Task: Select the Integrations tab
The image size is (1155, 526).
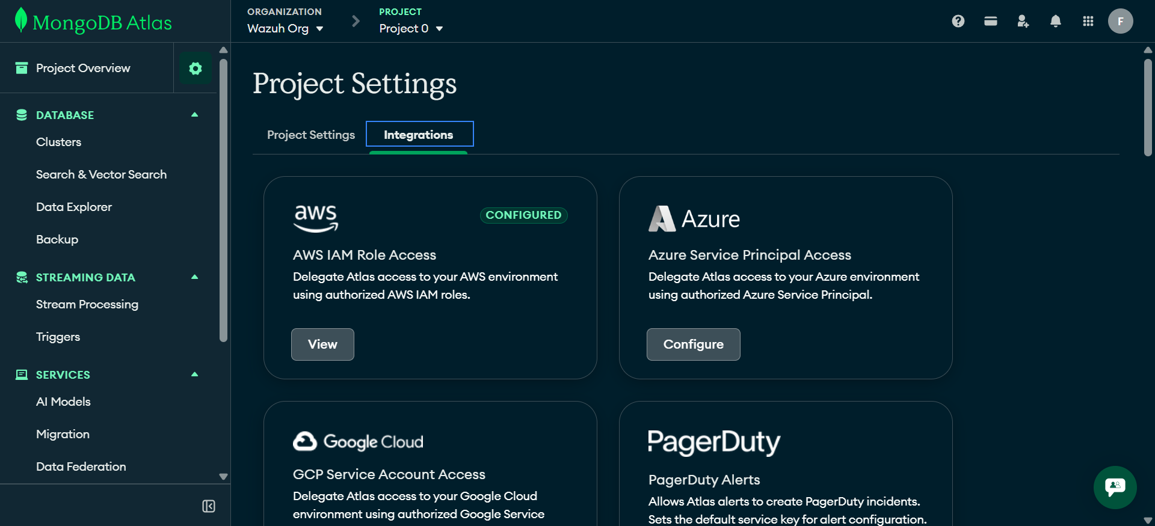Action: 419,134
